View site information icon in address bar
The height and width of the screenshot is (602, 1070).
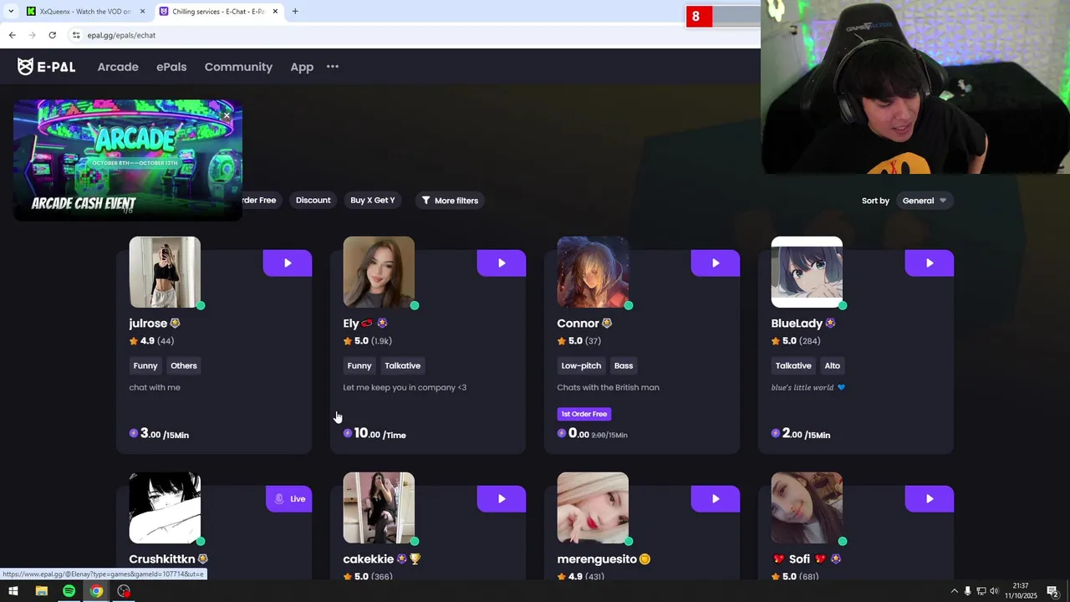76,35
